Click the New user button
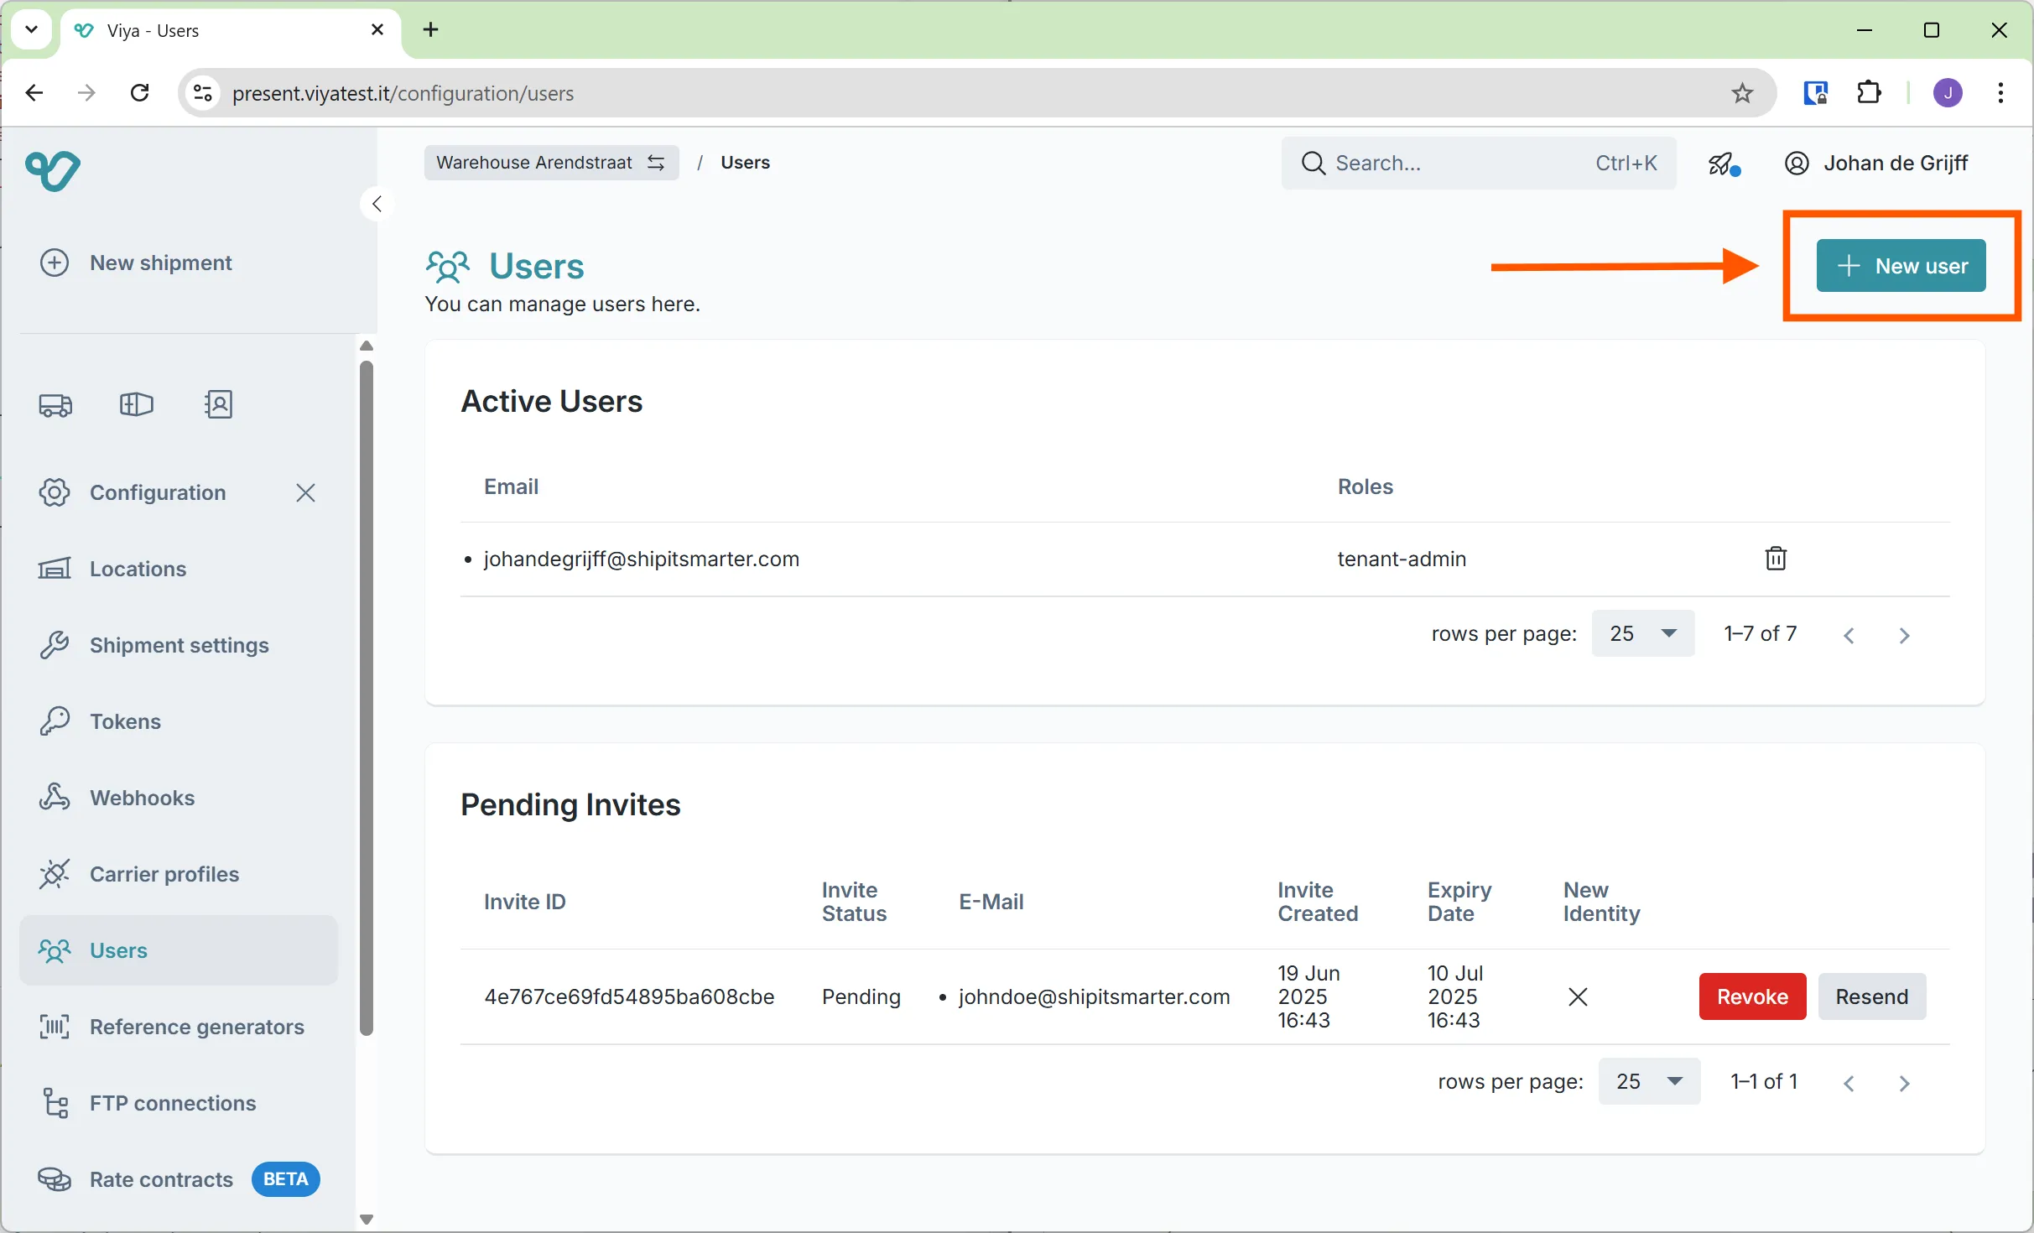The image size is (2034, 1233). [x=1901, y=266]
